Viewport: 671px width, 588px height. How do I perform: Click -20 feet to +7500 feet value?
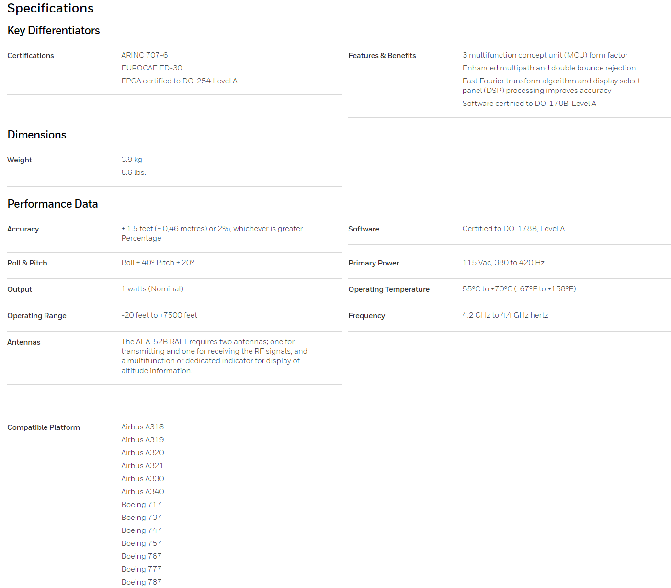coord(159,315)
